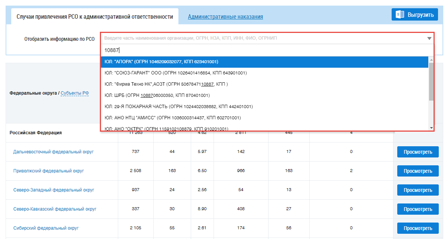The width and height of the screenshot is (447, 239).
Task: Click Просмотреть for Северо-Западный округ
Action: [x=417, y=190]
